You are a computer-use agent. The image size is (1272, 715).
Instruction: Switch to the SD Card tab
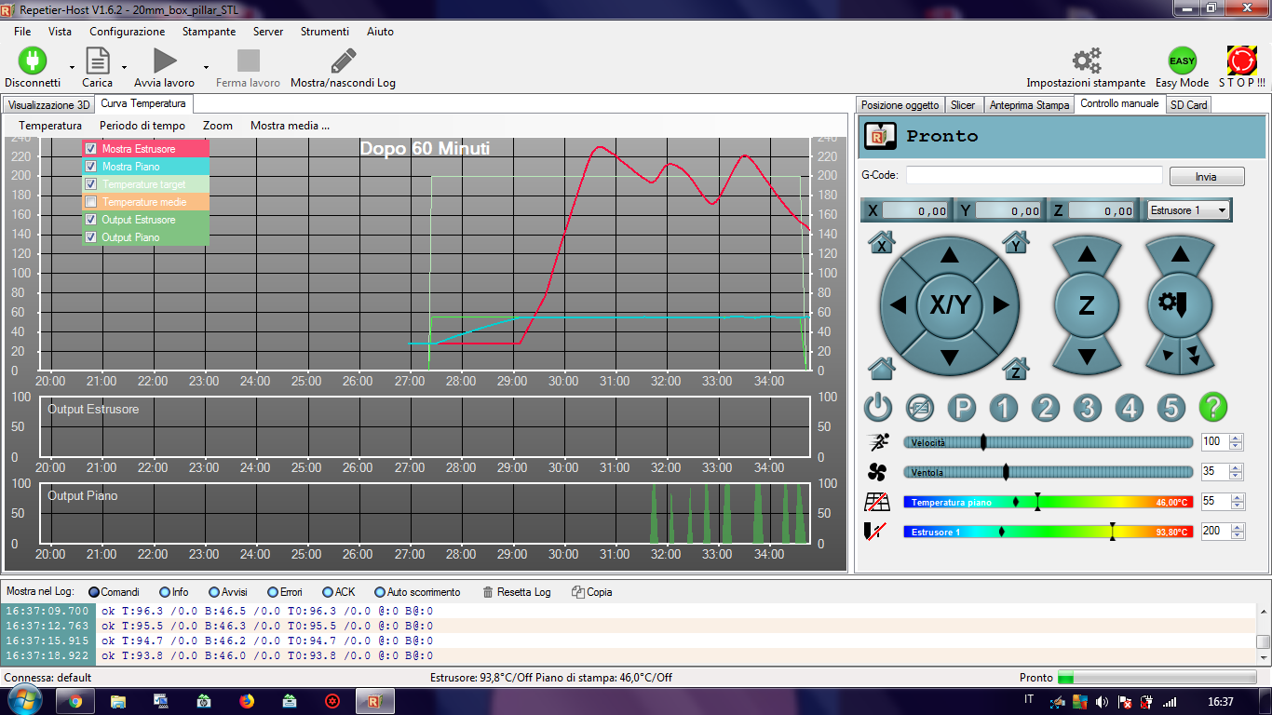(x=1188, y=105)
